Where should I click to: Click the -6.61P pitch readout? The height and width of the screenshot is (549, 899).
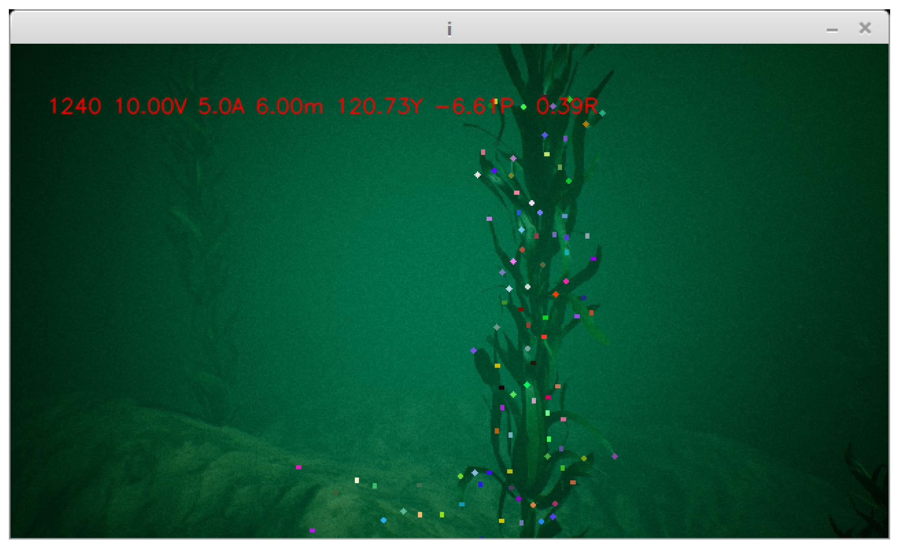474,106
